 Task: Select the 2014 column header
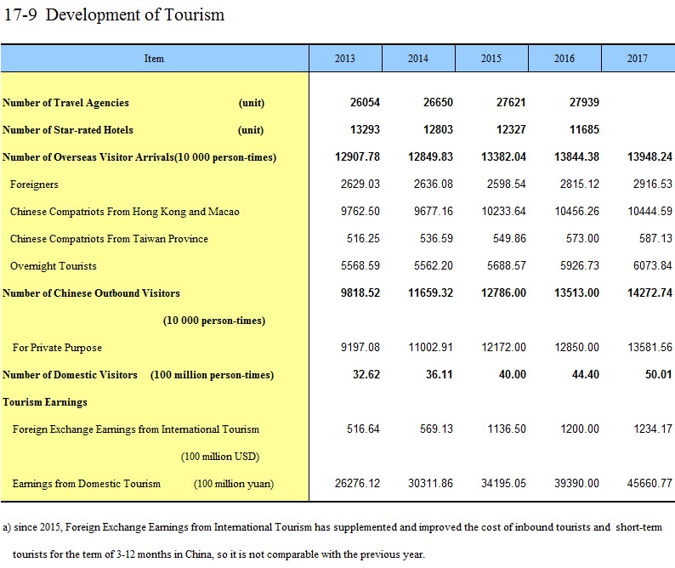click(418, 58)
